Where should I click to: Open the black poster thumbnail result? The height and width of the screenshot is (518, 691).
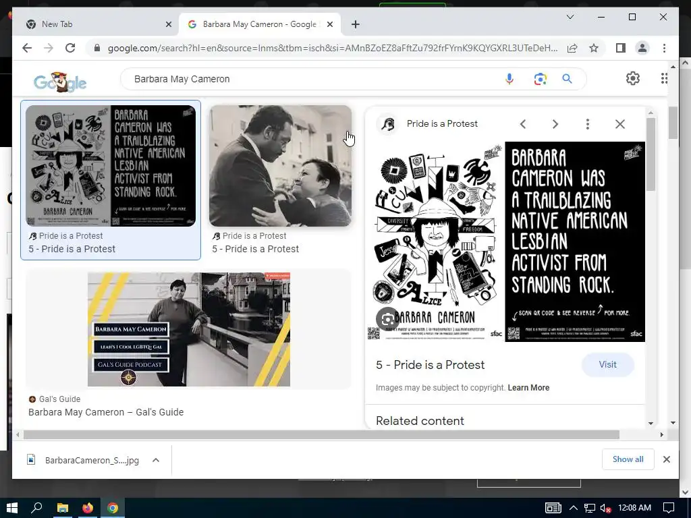[111, 166]
